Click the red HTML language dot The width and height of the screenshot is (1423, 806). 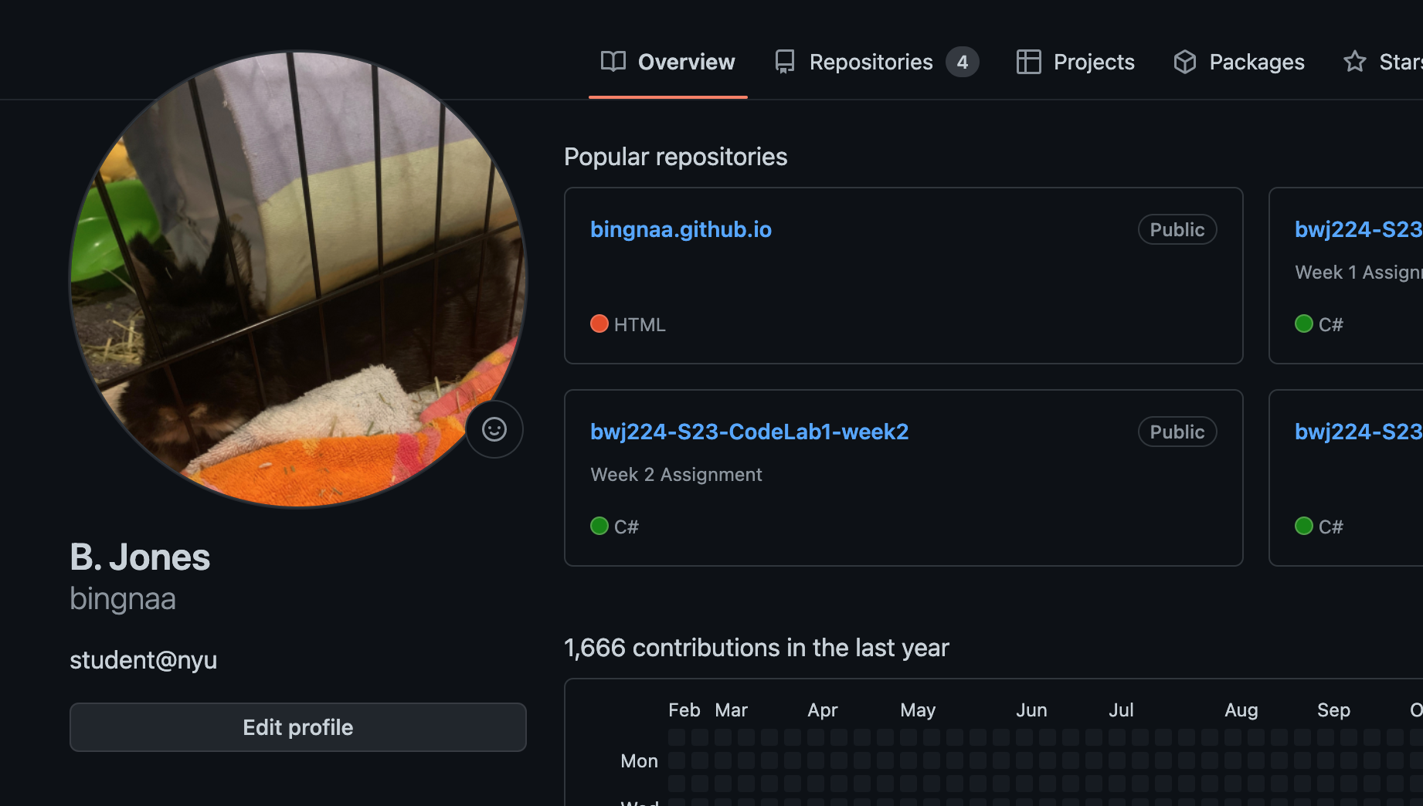click(x=599, y=323)
